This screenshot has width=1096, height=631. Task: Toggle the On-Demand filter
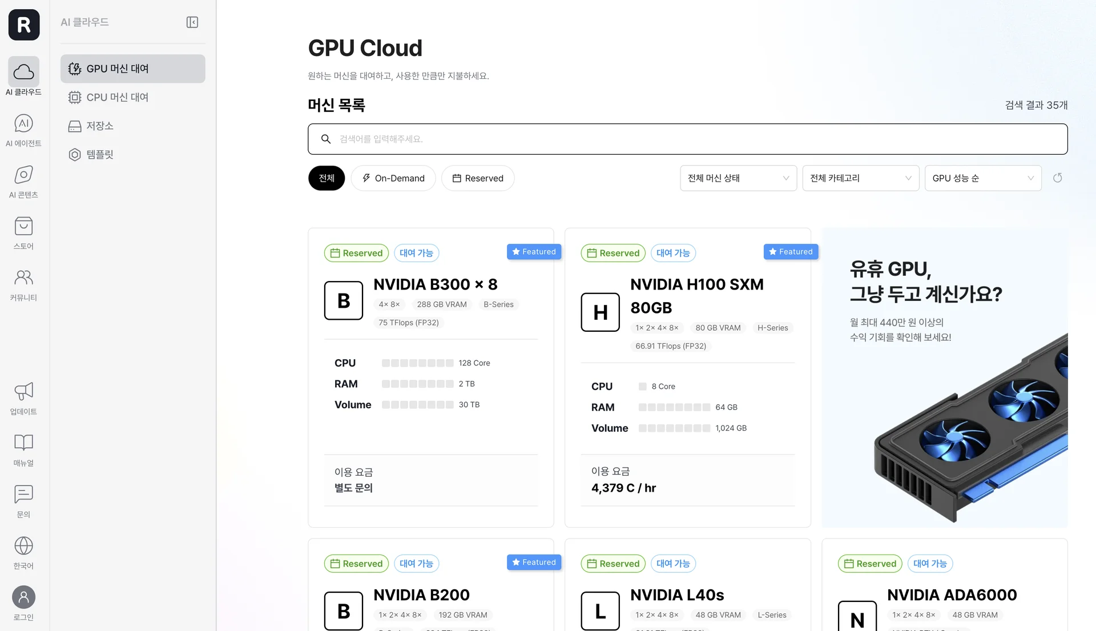click(393, 178)
